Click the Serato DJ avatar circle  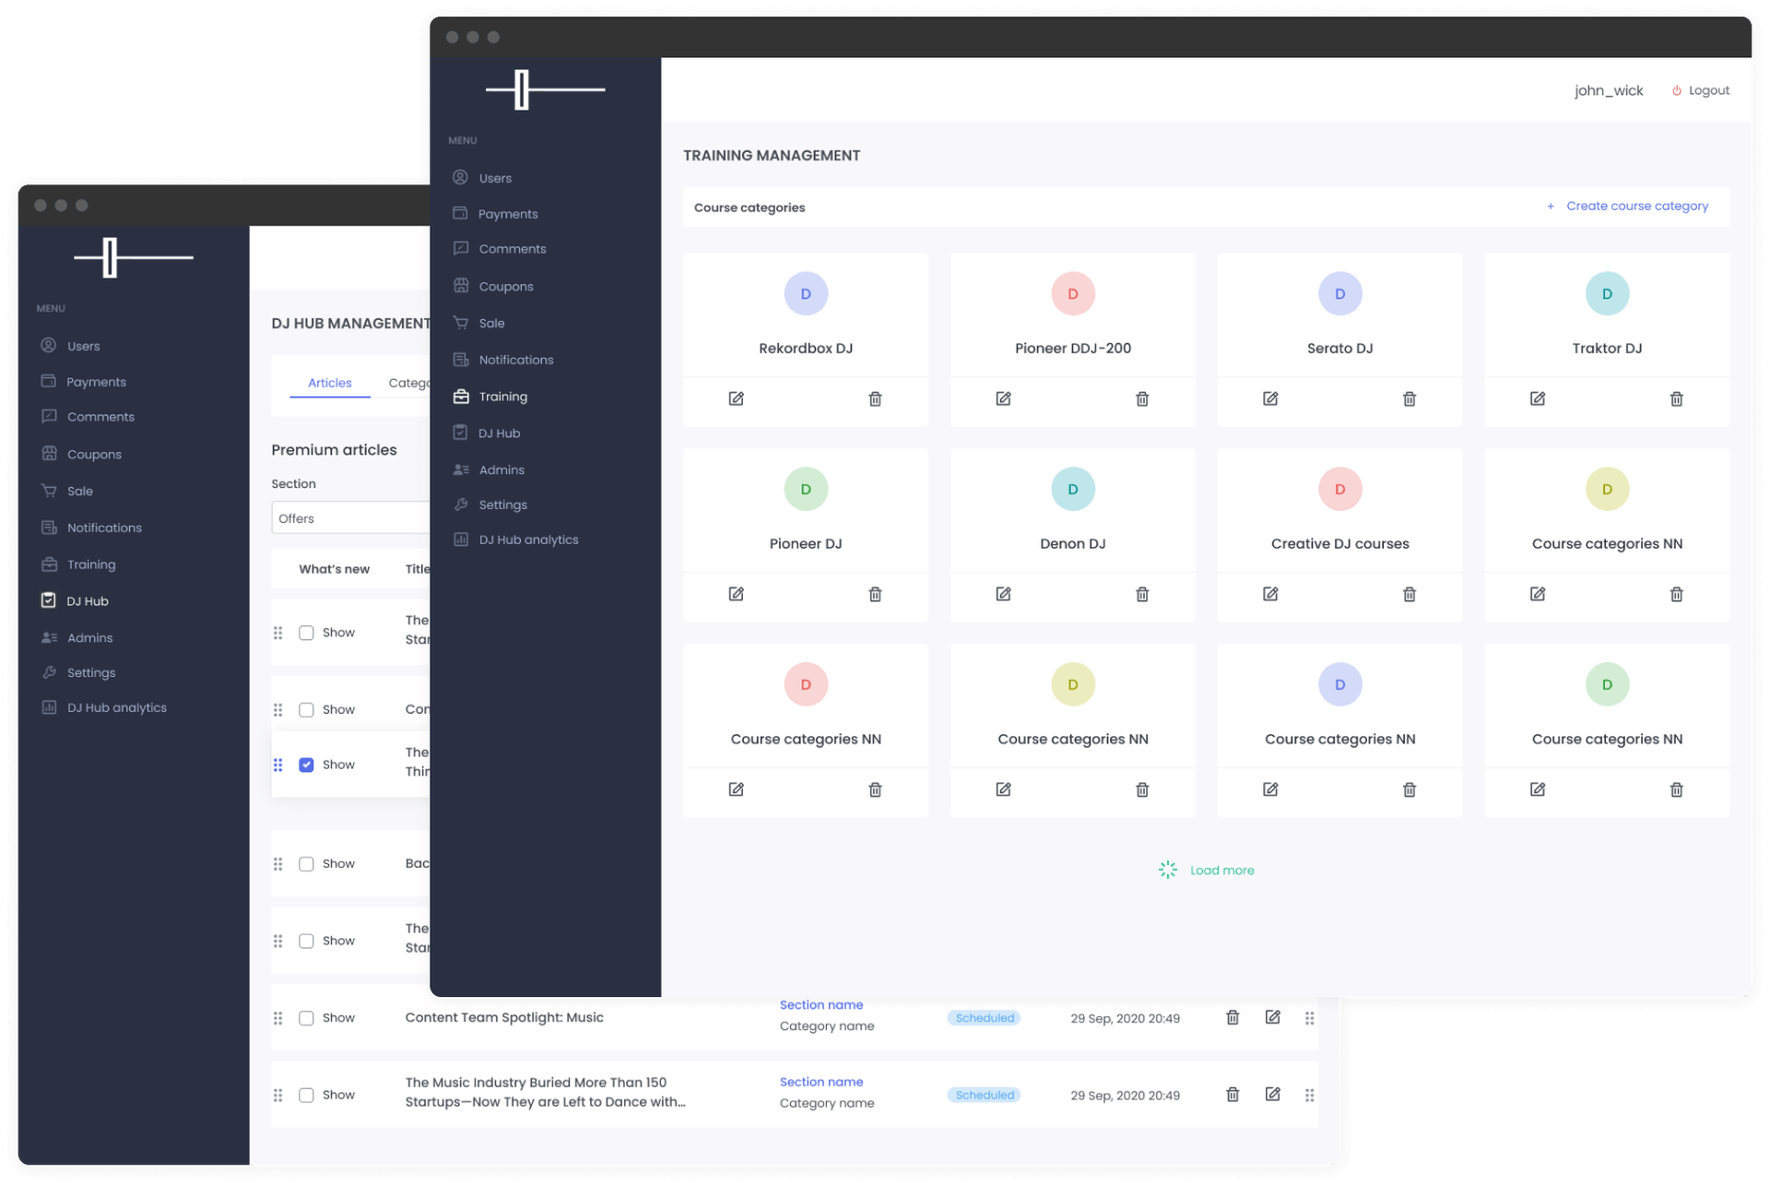pyautogui.click(x=1339, y=293)
